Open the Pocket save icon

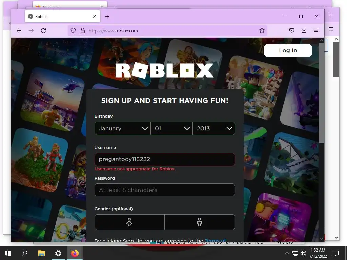pyautogui.click(x=292, y=31)
